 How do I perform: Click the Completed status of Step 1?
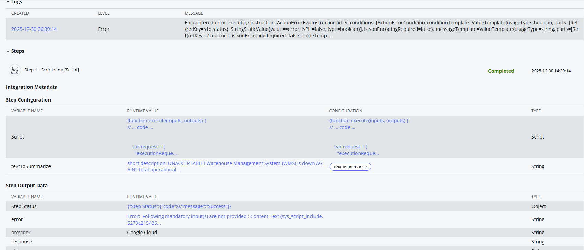(501, 71)
